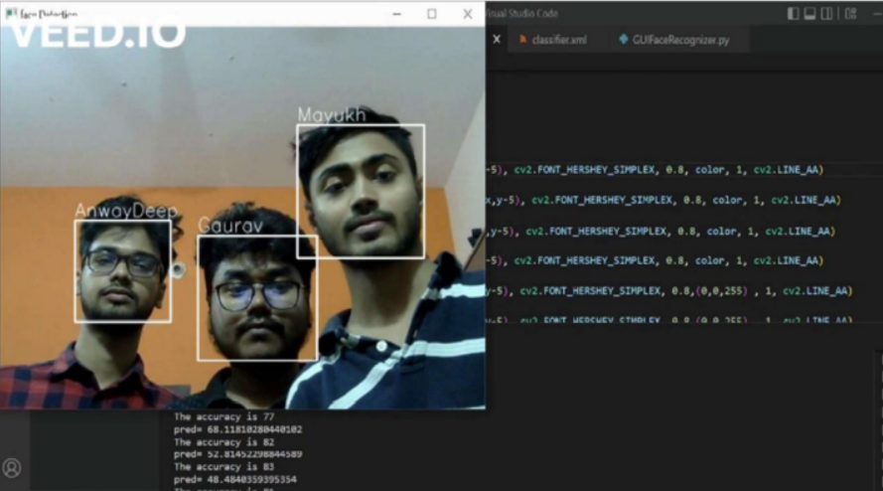Click the (0,0,255) color value in code

click(721, 291)
